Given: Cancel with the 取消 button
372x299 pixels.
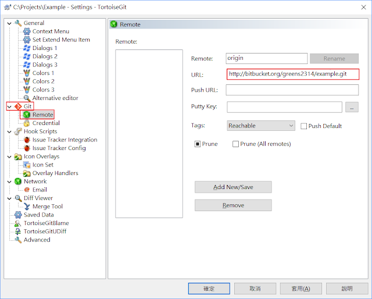Looking at the screenshot, I should 255,289.
